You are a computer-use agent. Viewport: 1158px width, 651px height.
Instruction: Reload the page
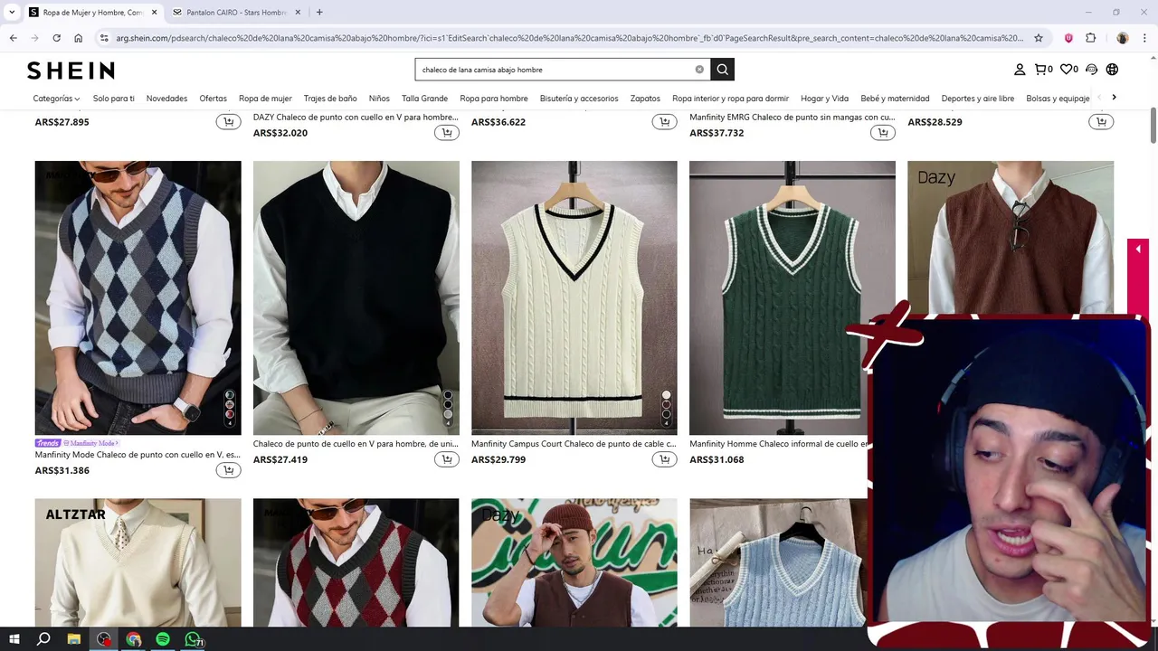click(x=56, y=38)
